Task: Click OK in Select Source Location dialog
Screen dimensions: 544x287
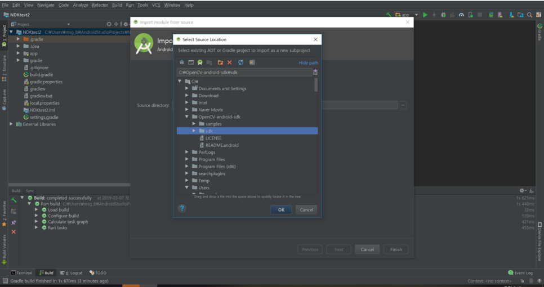Action: [x=281, y=210]
